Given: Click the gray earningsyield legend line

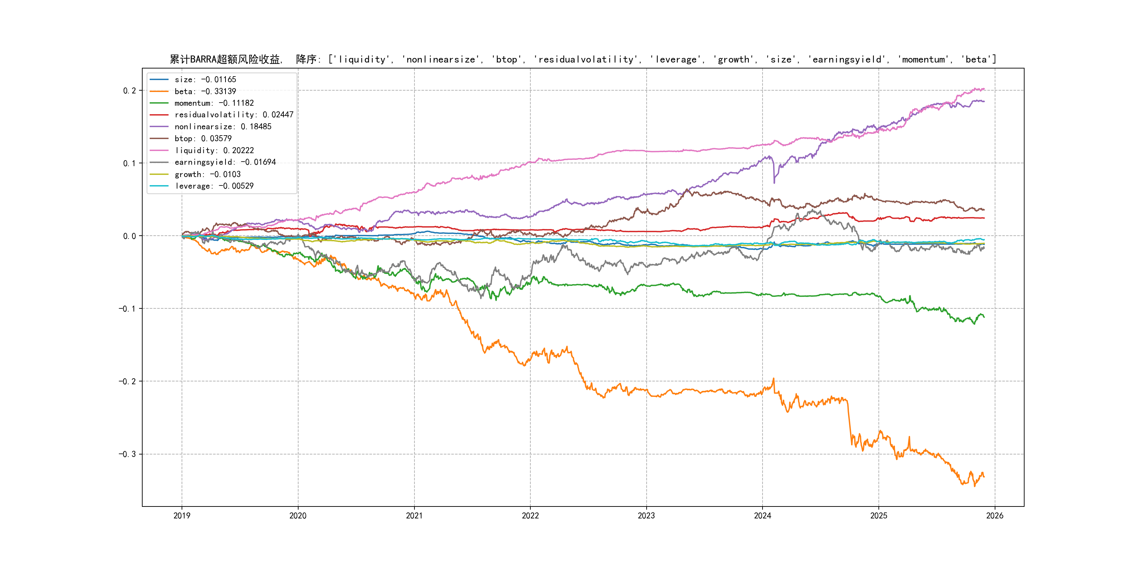Looking at the screenshot, I should tap(159, 162).
